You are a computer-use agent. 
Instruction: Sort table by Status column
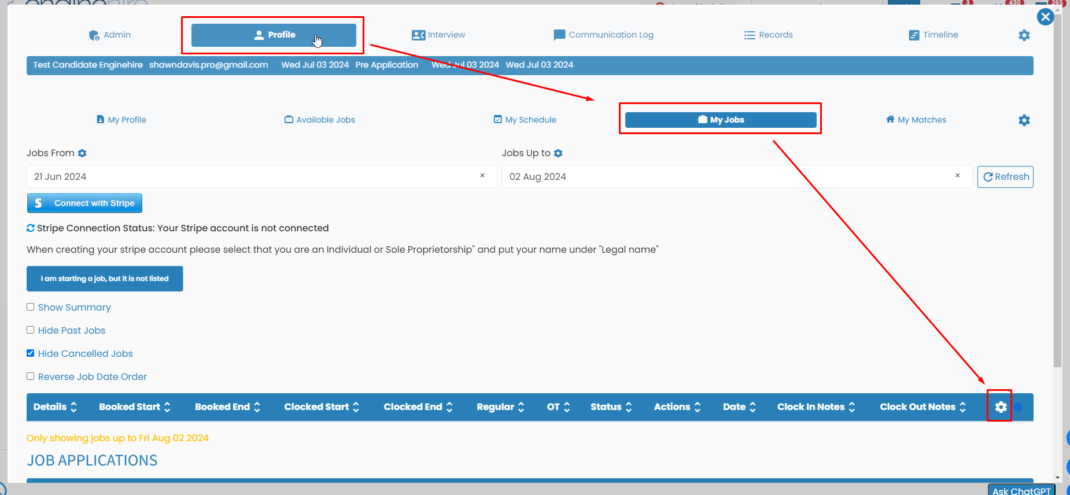click(611, 407)
